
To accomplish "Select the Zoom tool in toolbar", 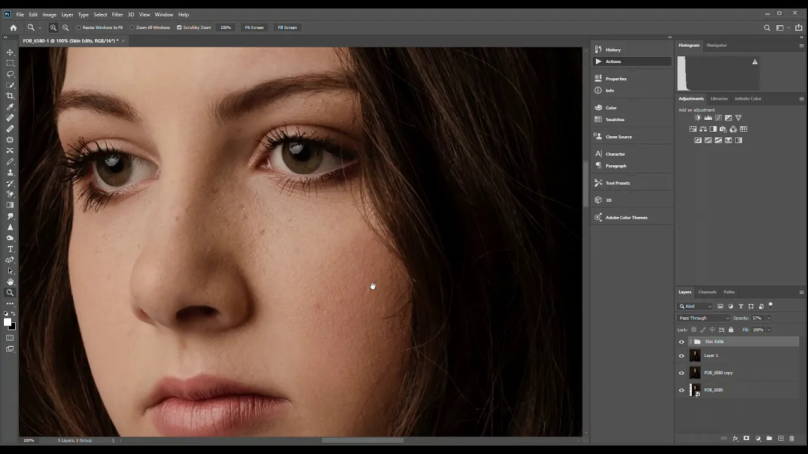I will coord(10,293).
